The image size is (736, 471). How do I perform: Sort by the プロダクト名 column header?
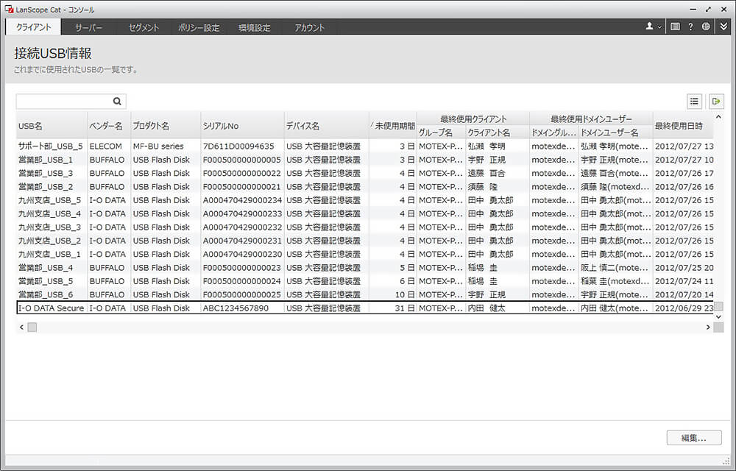click(166, 126)
